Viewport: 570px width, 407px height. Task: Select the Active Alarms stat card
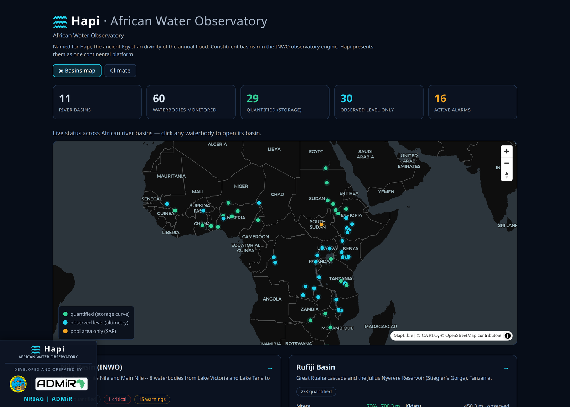(x=472, y=102)
